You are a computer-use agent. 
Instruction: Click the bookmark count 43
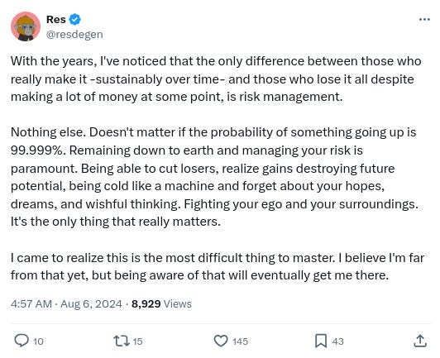point(337,341)
